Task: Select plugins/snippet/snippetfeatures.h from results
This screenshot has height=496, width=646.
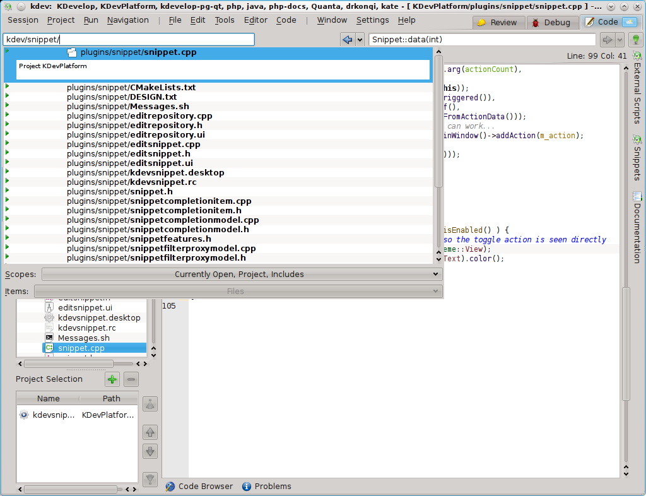Action: coord(218,239)
